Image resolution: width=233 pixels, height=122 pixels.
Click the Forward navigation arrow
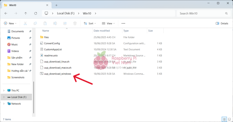(16, 14)
